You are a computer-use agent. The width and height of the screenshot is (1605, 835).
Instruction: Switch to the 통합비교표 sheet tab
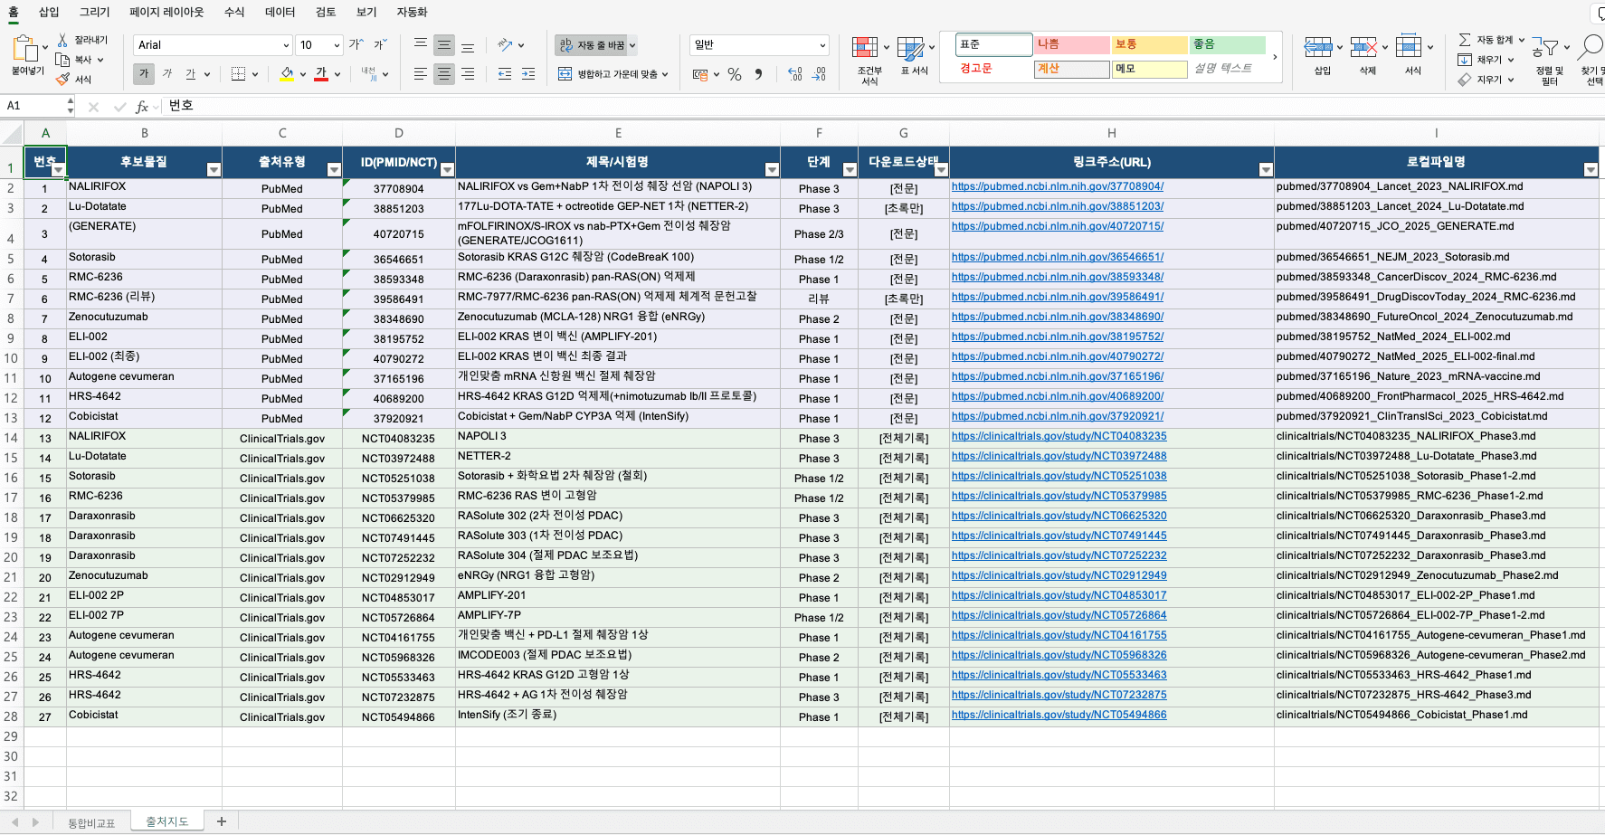pyautogui.click(x=91, y=822)
